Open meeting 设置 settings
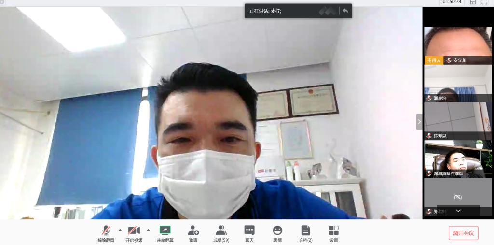This screenshot has width=494, height=245. click(x=334, y=231)
